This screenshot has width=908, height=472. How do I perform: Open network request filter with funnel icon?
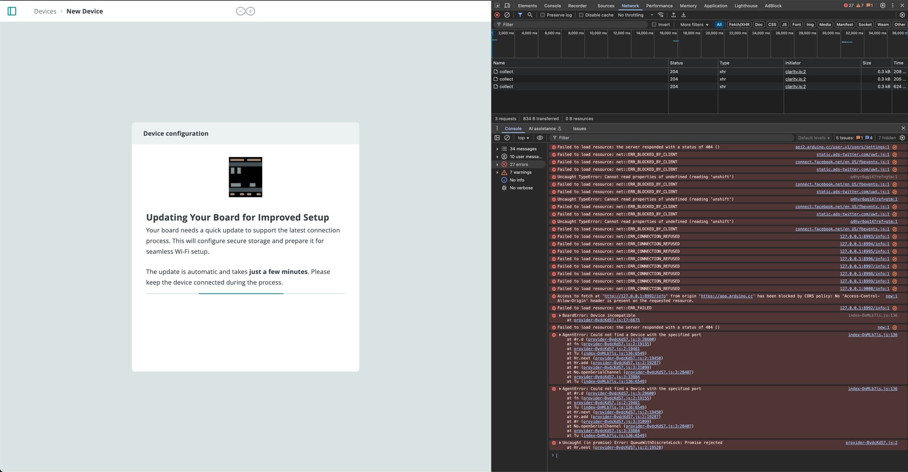pyautogui.click(x=520, y=15)
